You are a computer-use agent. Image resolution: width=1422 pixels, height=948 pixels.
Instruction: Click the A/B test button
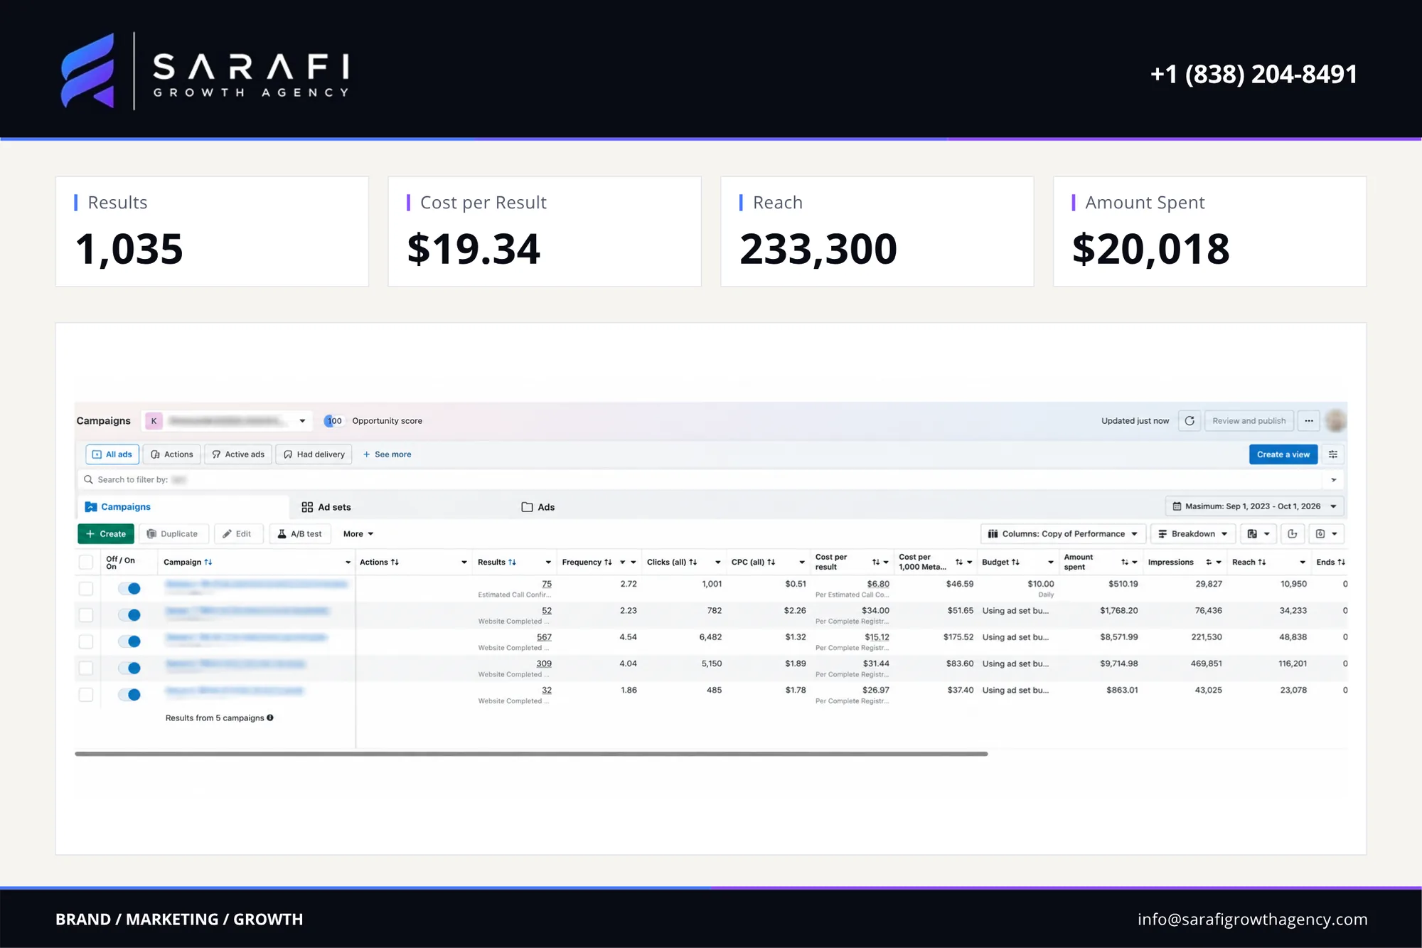coord(300,534)
